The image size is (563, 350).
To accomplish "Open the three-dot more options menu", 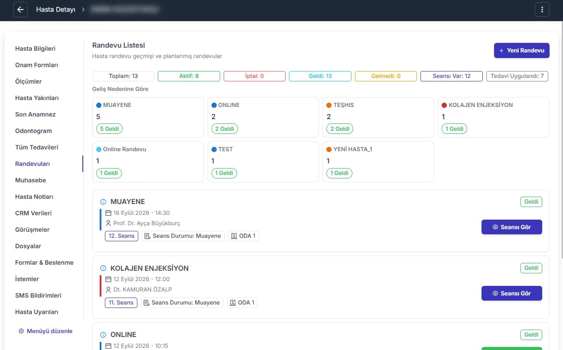I will coord(542,10).
